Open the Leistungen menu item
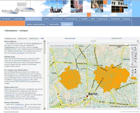Viewport: 140px width, 113px height. click(19, 19)
